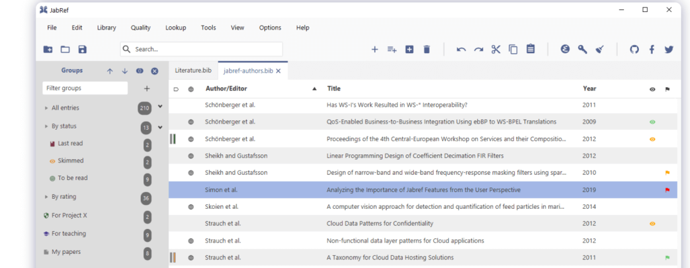Open the Options menu

click(270, 28)
